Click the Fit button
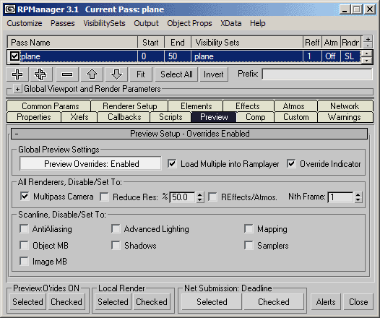Image resolution: width=380 pixels, height=318 pixels. [141, 74]
